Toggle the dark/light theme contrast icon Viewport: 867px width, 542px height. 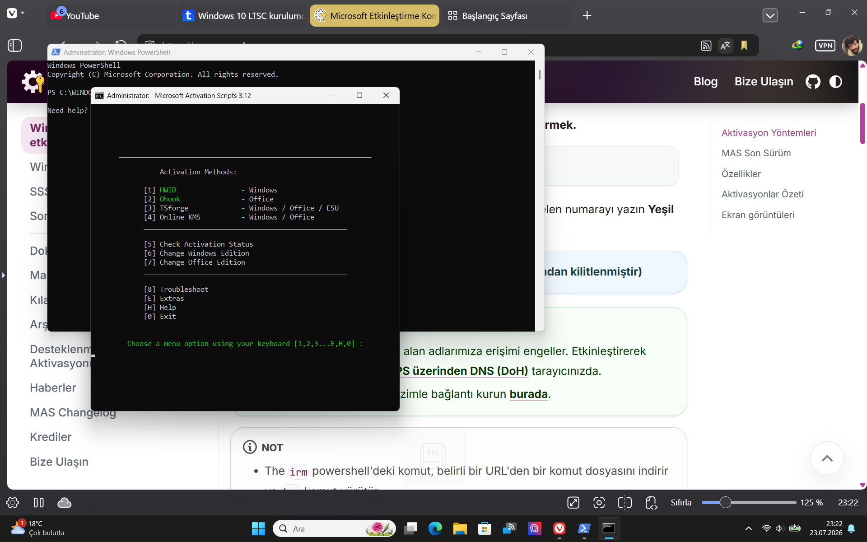(836, 82)
